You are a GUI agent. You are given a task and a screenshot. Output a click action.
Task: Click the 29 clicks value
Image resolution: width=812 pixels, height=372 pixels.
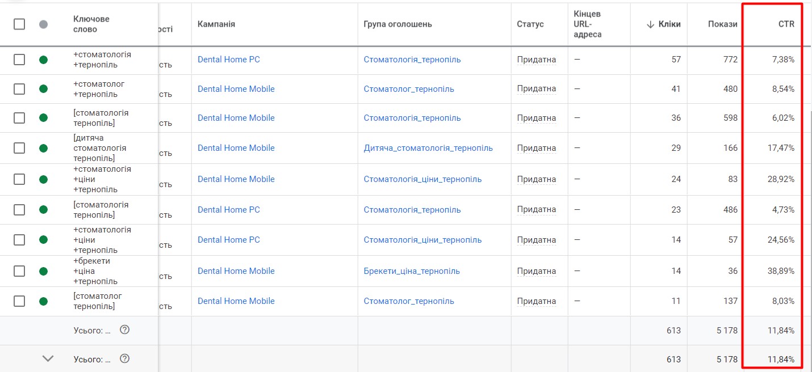point(676,148)
